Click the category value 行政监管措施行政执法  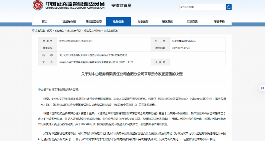pos(184,41)
